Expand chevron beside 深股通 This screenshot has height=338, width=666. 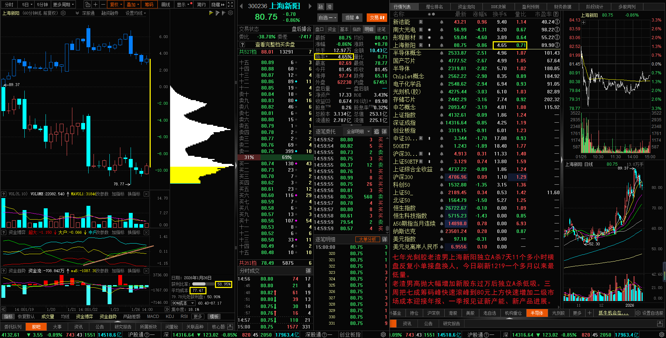tap(77, 13)
